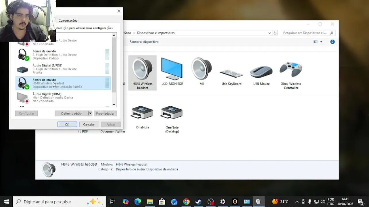
Task: Open Google Chrome from taskbar
Action: point(186,202)
